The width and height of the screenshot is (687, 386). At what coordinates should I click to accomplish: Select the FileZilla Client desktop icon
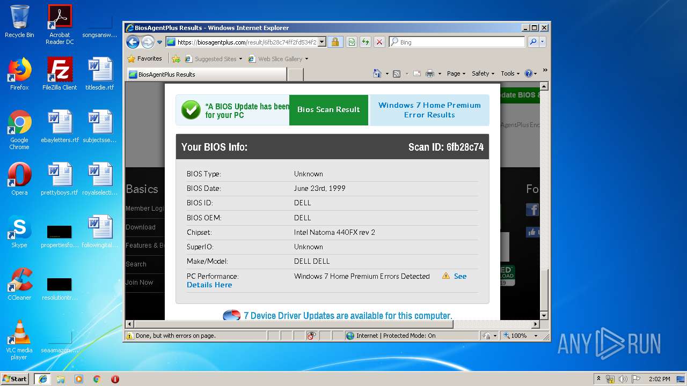coord(60,73)
